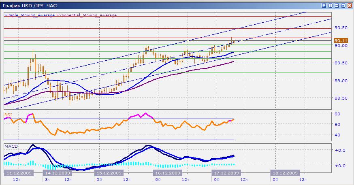Click the help question mark icon
The image size is (354, 185).
[324, 6]
